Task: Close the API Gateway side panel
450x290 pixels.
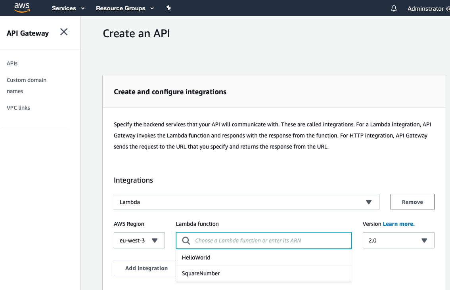Action: [x=64, y=32]
